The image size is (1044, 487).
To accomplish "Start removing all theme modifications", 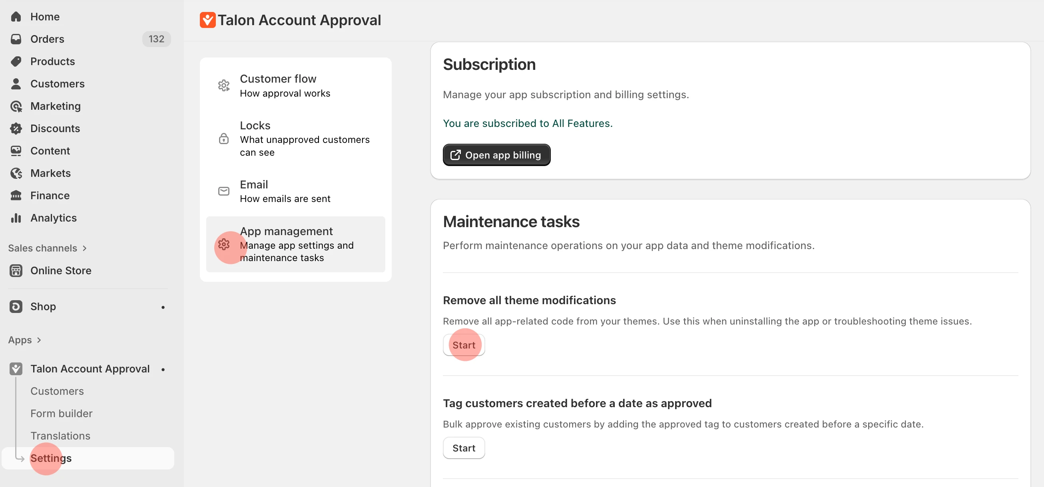I will (x=464, y=345).
